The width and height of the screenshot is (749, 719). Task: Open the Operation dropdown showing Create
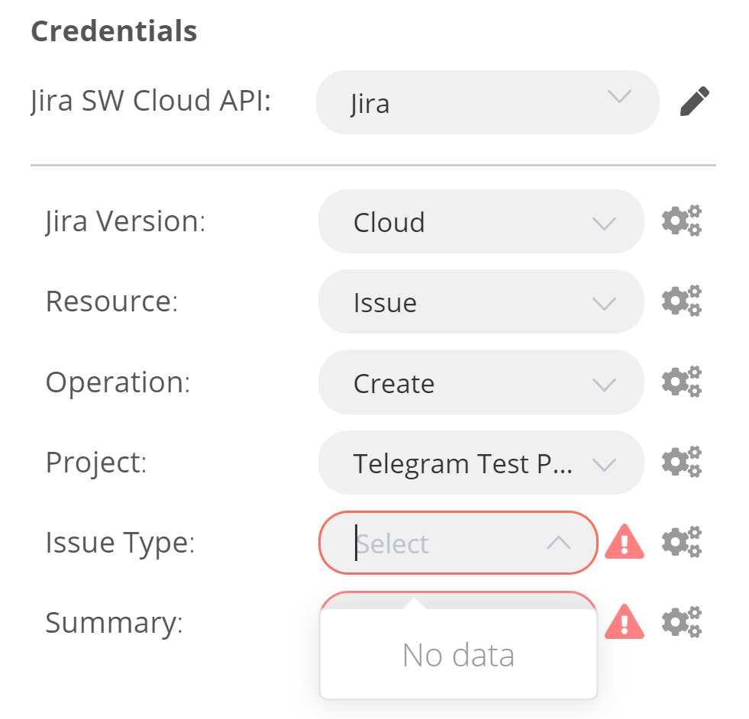point(481,382)
